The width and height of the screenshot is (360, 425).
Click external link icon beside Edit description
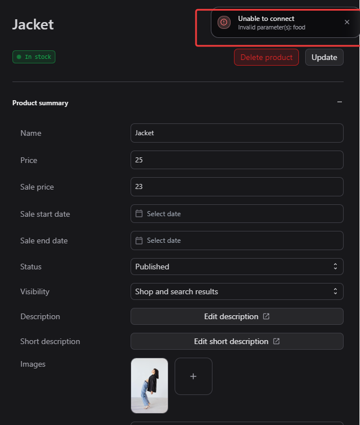[267, 317]
